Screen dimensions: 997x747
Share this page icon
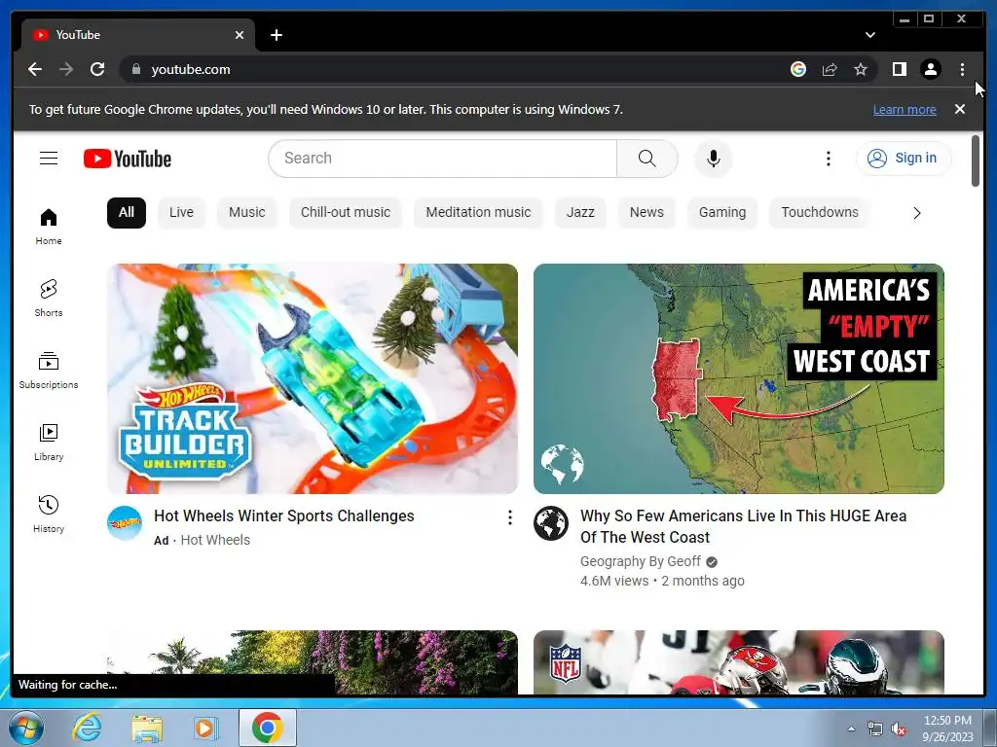coord(830,69)
